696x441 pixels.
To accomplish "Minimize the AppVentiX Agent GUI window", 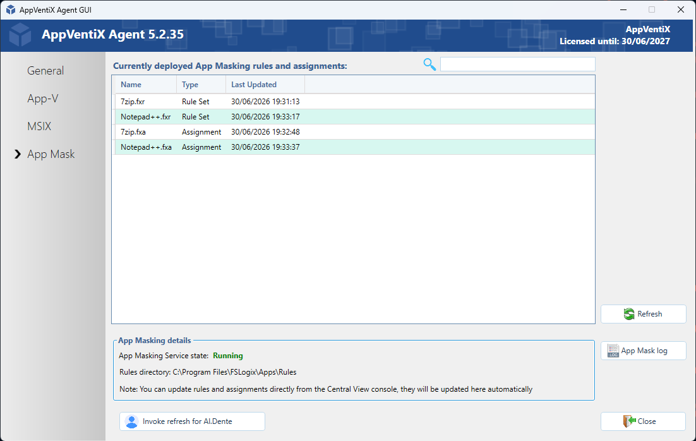I will [x=623, y=9].
